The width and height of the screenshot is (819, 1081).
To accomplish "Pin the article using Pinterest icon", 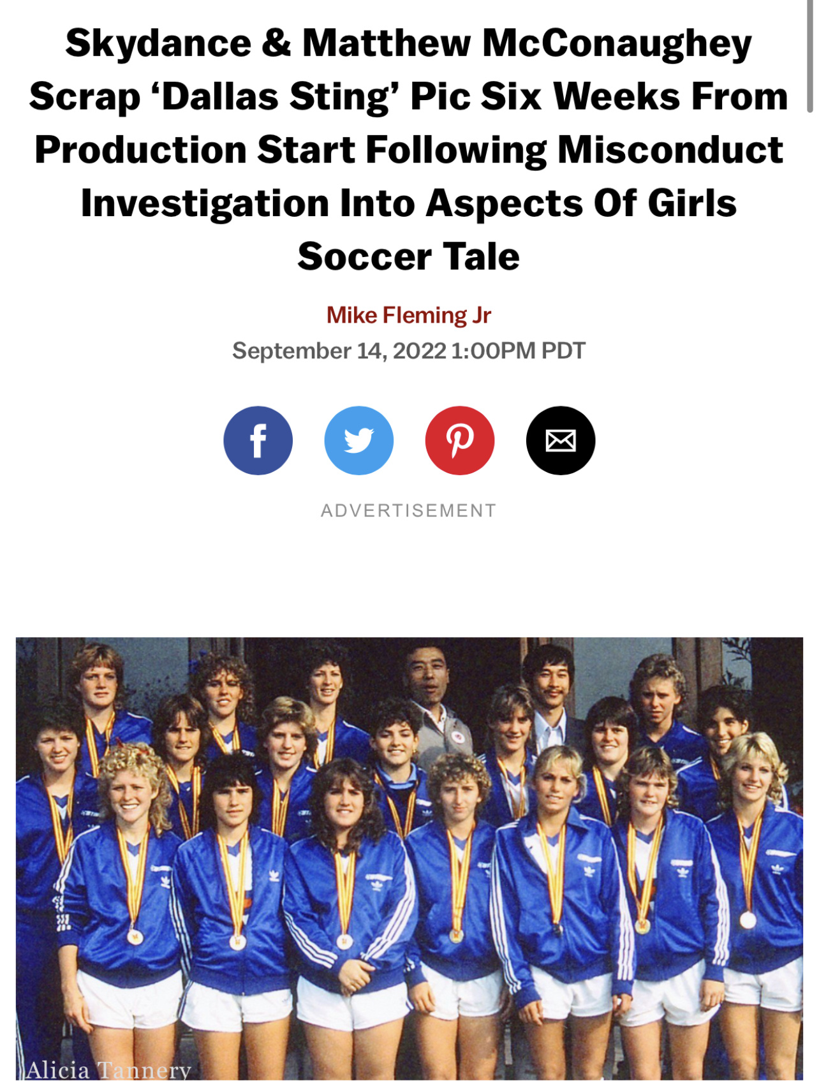I will pyautogui.click(x=459, y=440).
